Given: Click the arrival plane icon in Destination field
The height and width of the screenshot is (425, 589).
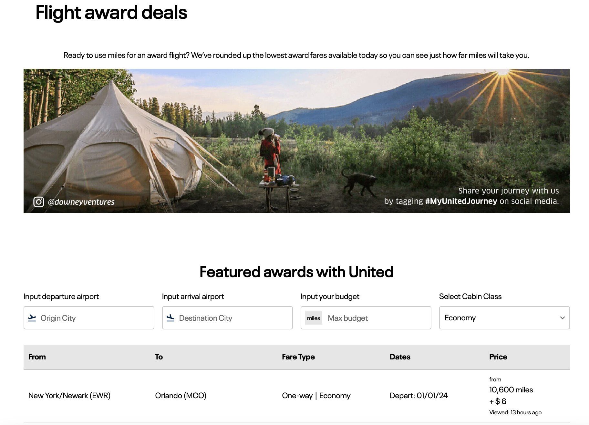Looking at the screenshot, I should [170, 318].
